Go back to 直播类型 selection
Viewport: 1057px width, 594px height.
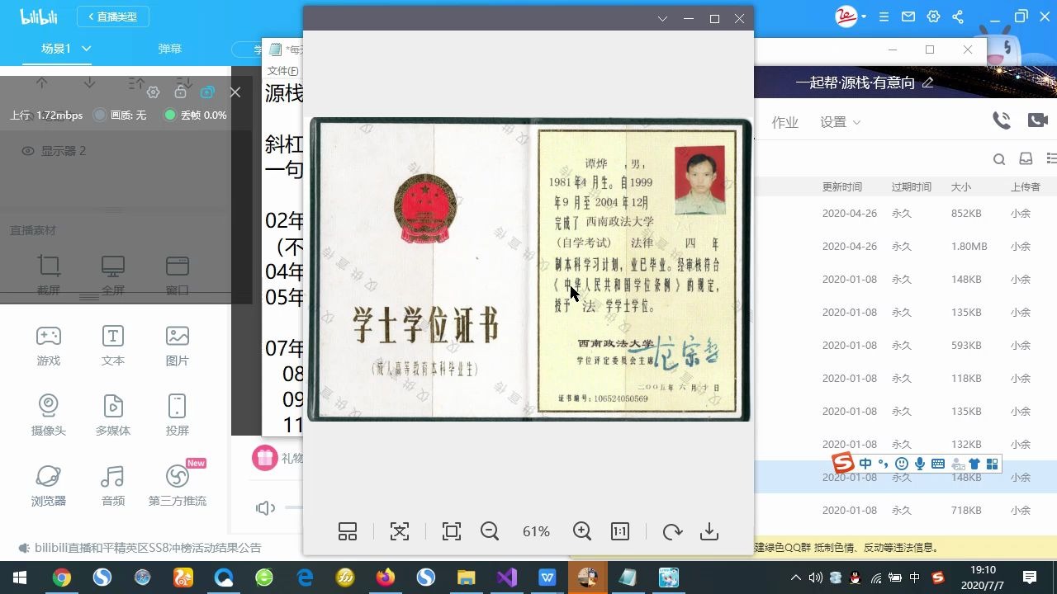click(x=113, y=16)
